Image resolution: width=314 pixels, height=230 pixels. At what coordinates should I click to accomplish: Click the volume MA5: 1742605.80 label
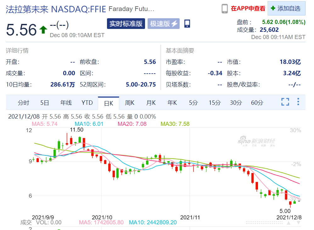(101, 222)
